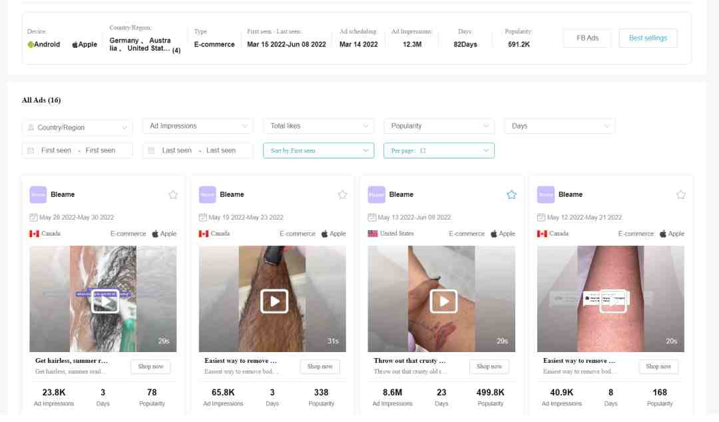Play the United States 20s video ad

click(443, 302)
